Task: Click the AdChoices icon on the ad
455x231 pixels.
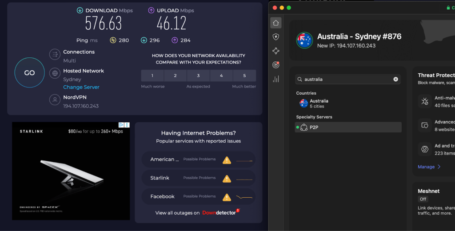Action: (121, 125)
